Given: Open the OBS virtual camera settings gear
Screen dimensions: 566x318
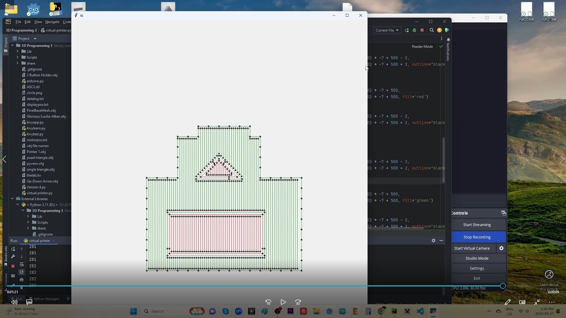Looking at the screenshot, I should [501, 248].
